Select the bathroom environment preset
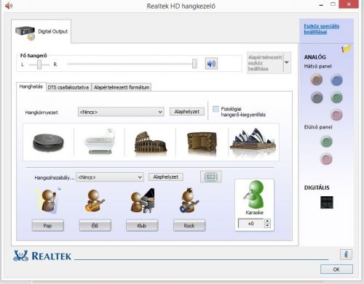 coord(100,142)
